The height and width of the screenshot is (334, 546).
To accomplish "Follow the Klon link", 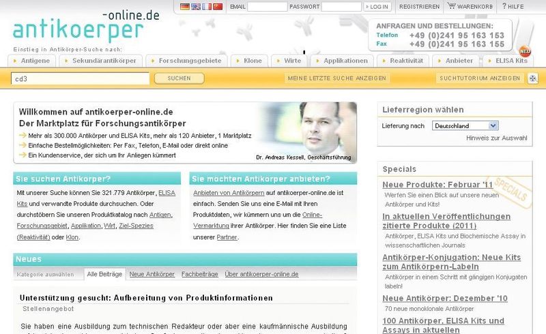I will tap(72, 237).
